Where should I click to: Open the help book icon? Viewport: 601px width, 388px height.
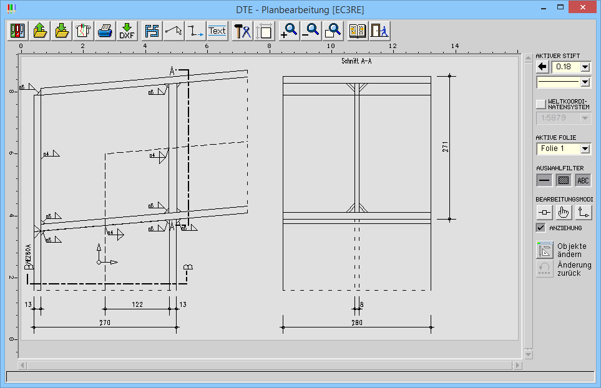pos(358,31)
